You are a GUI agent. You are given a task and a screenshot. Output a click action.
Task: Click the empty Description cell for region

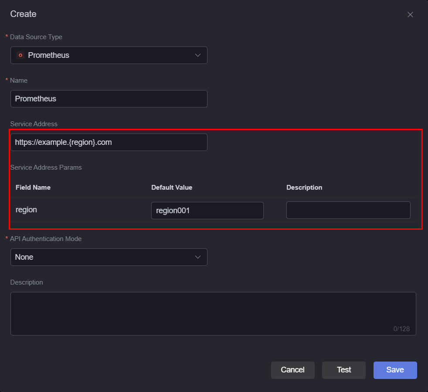pyautogui.click(x=348, y=210)
